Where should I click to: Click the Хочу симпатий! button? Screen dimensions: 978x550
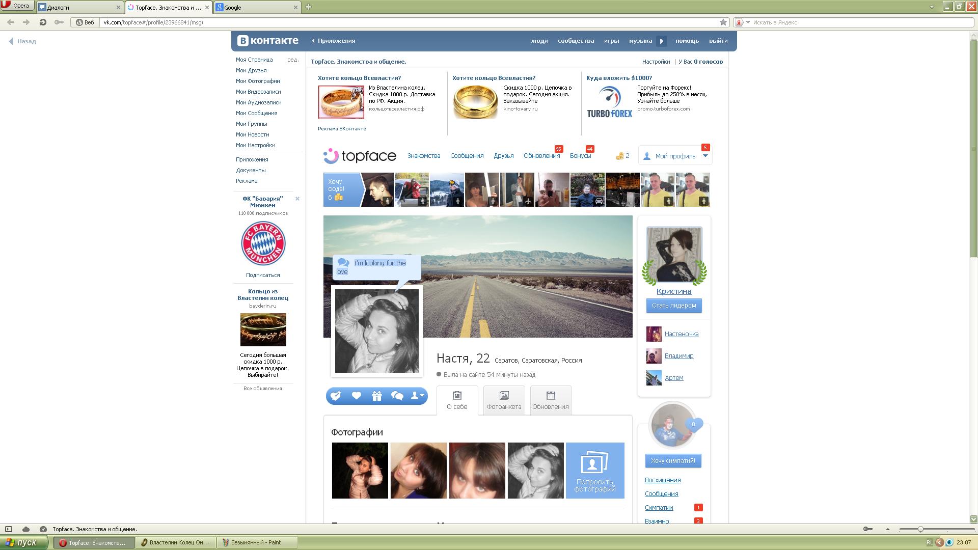(x=673, y=460)
